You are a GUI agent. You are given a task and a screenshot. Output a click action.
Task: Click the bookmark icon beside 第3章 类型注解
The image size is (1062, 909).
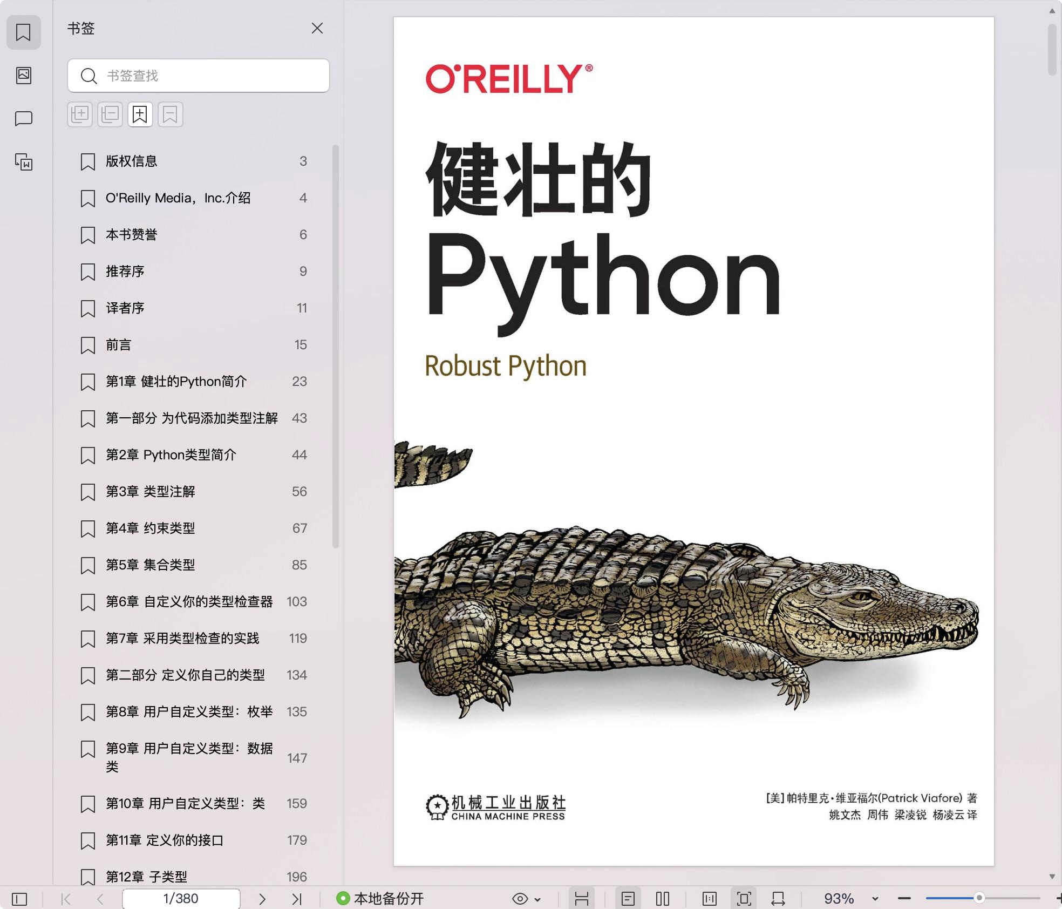pos(88,492)
